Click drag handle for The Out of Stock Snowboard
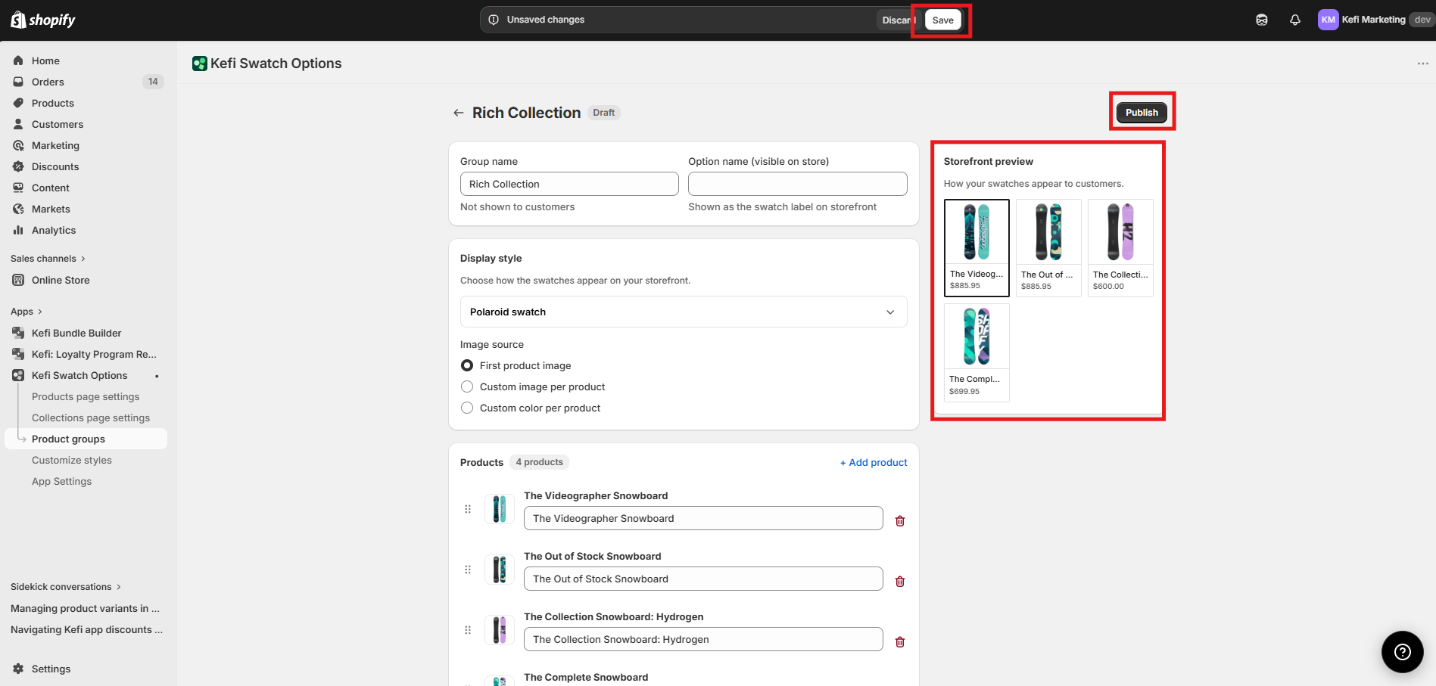The width and height of the screenshot is (1436, 686). [468, 570]
